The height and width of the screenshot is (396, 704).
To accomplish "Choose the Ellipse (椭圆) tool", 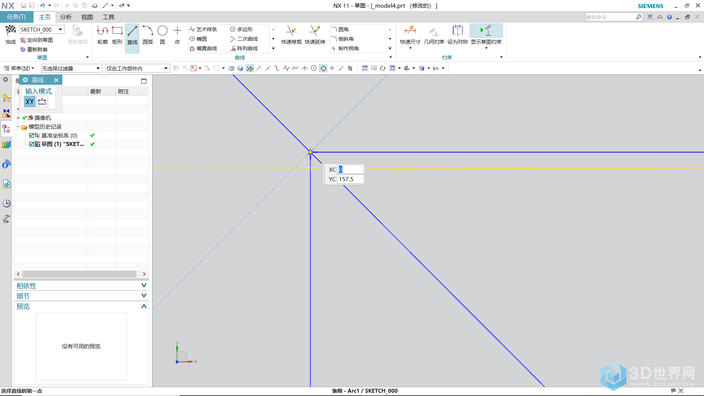I will point(198,39).
